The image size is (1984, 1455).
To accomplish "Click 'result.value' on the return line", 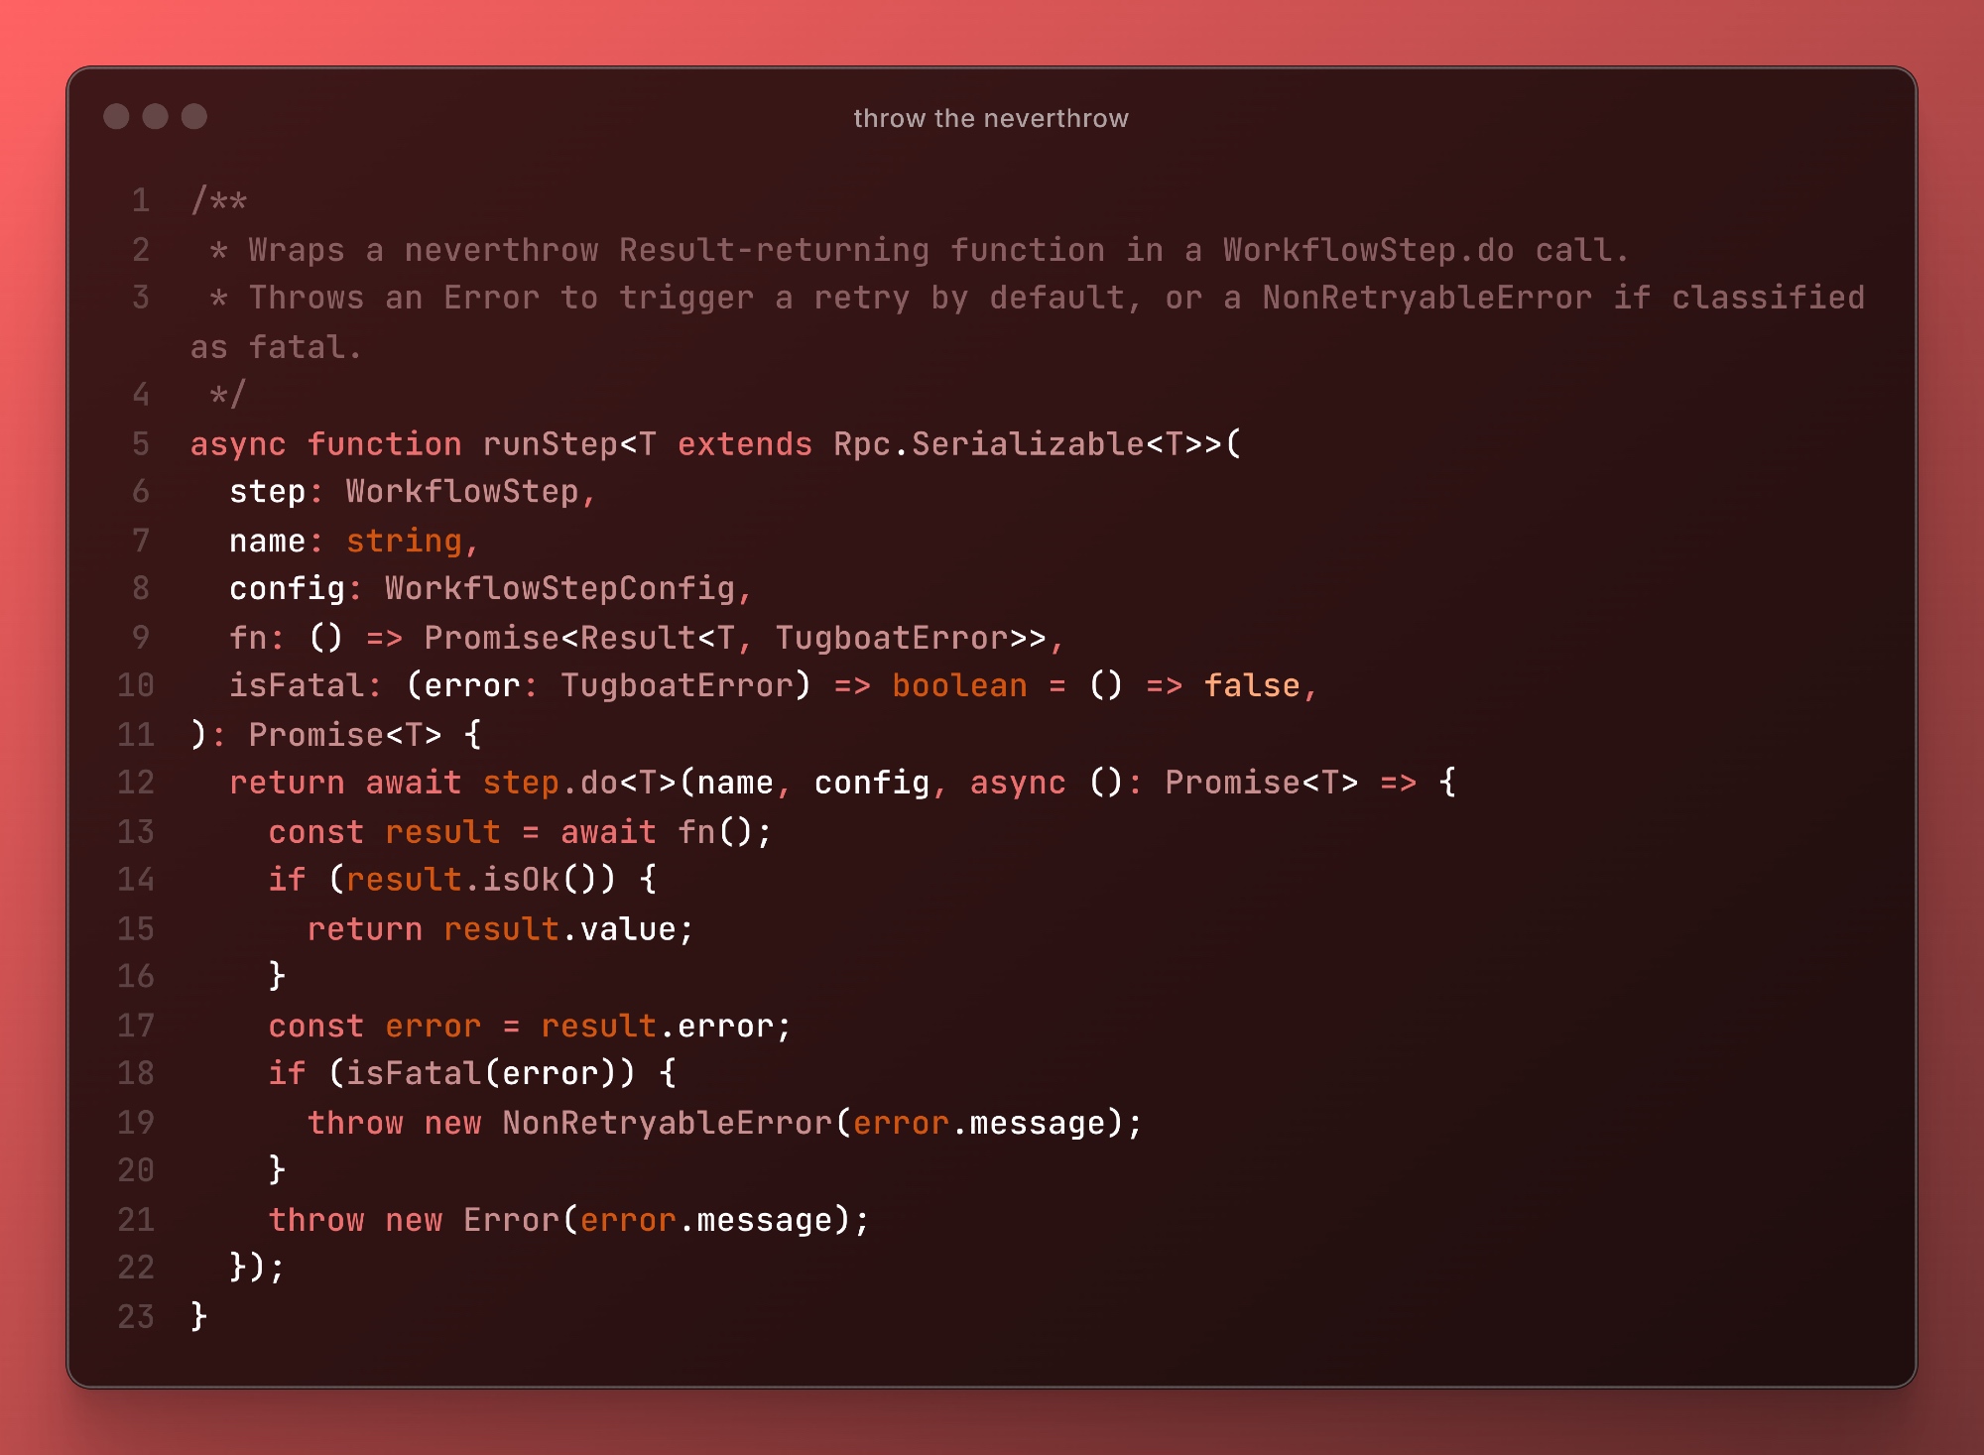I will point(559,928).
